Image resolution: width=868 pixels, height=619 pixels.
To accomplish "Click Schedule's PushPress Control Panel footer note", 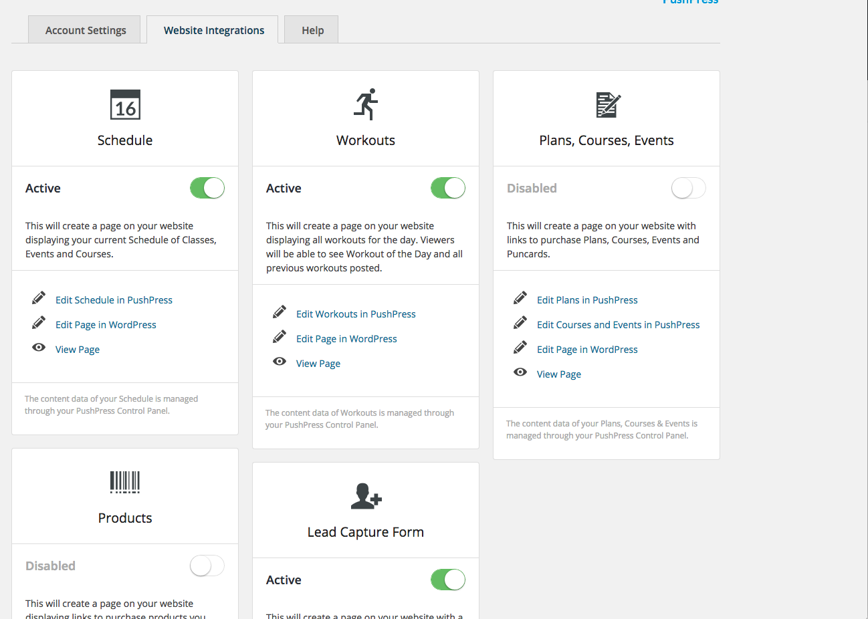I will pyautogui.click(x=112, y=405).
